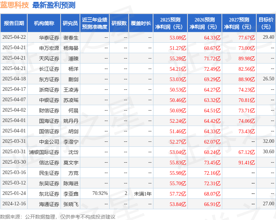Image resolution: width=276 pixels, height=220 pixels.
Task: Click analyst 姚丹丹
Action: coord(71,121)
